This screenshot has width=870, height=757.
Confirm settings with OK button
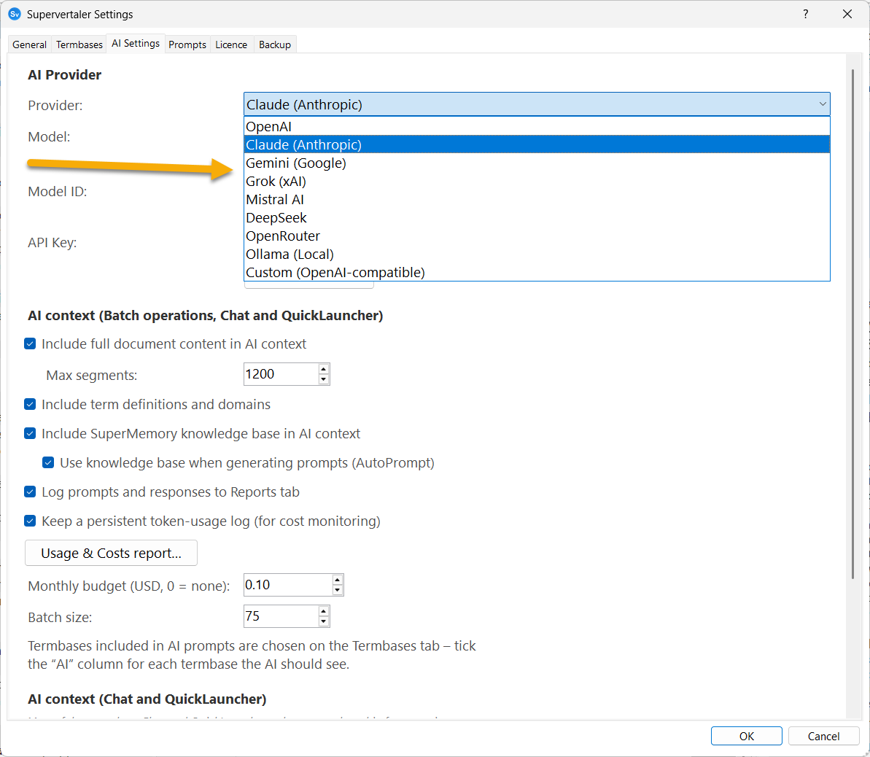pos(746,736)
